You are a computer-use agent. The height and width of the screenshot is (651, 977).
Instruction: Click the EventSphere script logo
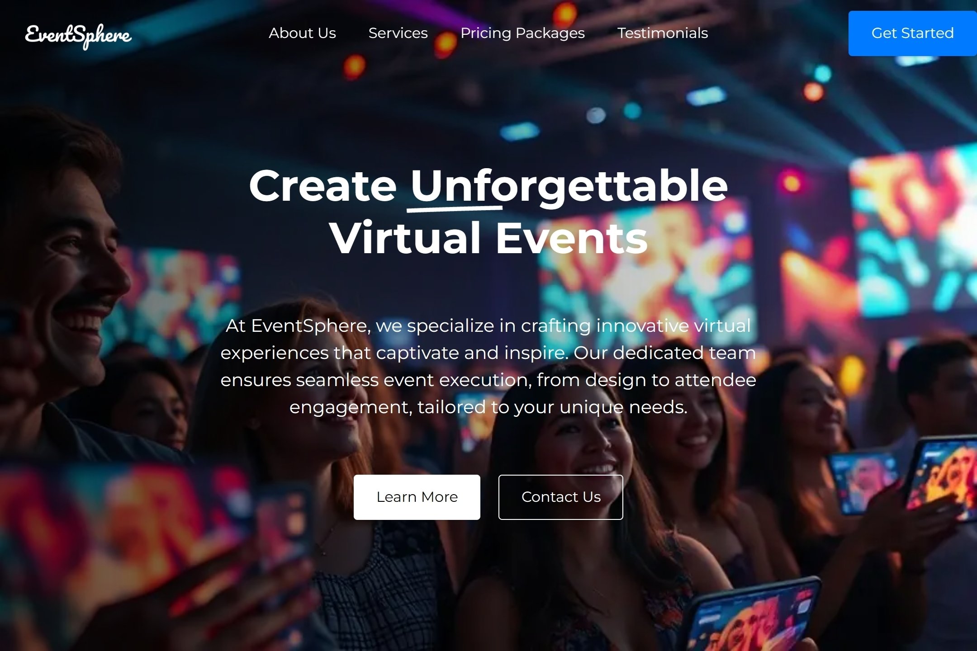(78, 35)
